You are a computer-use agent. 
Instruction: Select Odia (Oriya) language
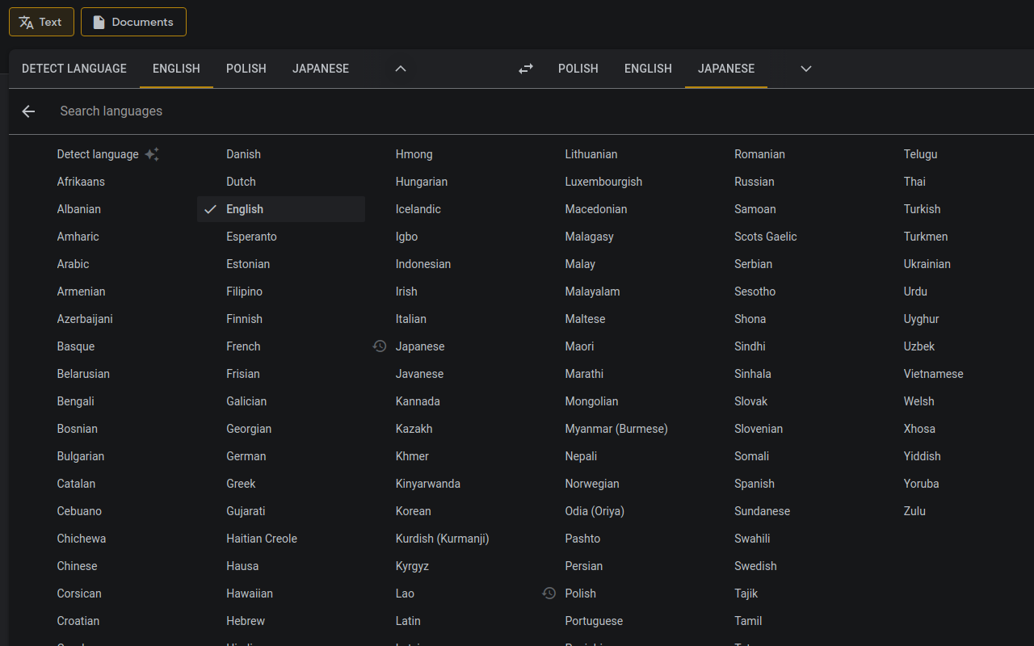pos(595,511)
